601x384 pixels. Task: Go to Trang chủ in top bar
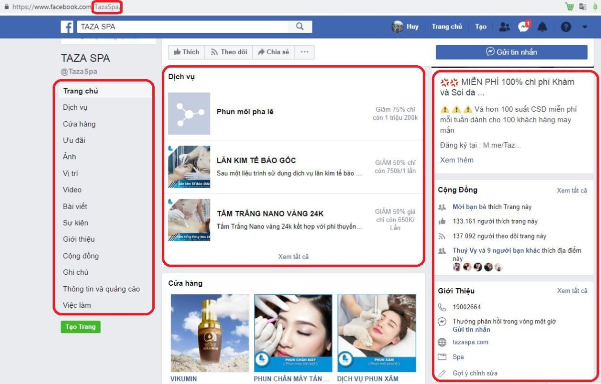point(447,27)
